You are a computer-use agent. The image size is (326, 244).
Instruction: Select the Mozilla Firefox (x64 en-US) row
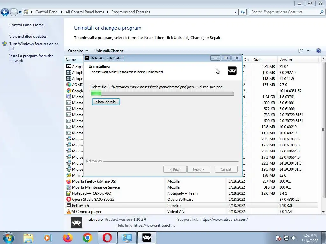tap(191, 181)
